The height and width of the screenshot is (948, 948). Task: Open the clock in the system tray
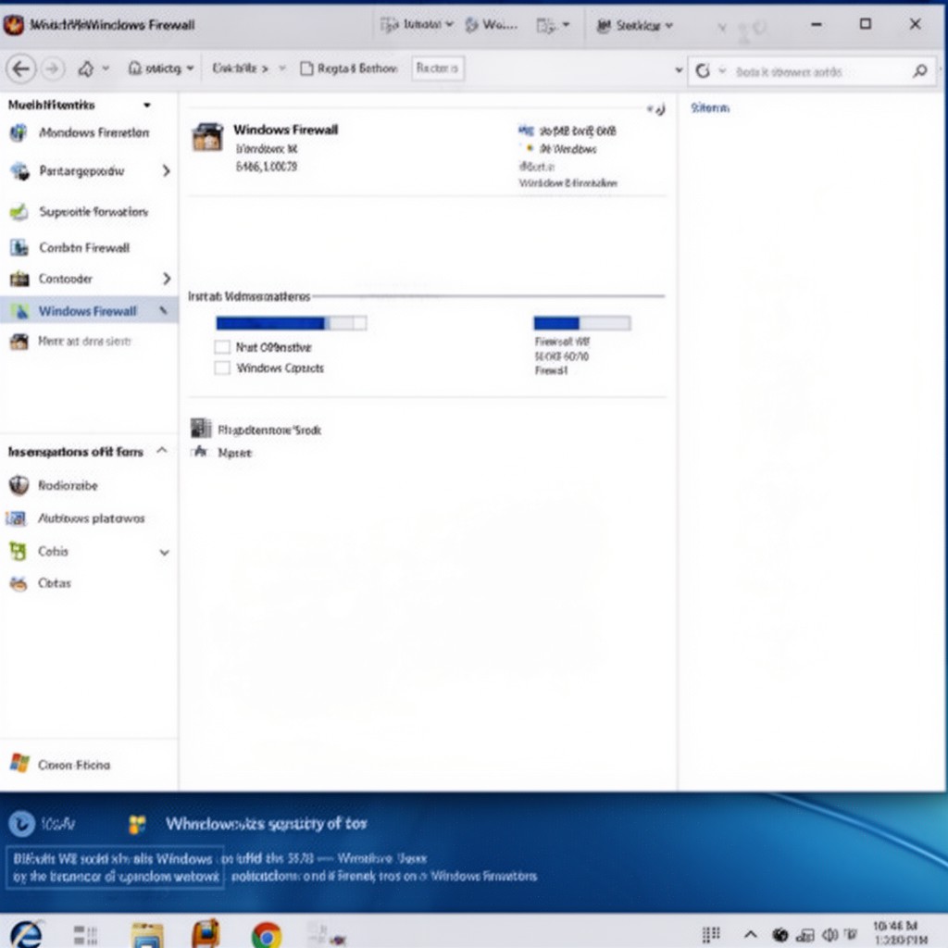(x=900, y=933)
